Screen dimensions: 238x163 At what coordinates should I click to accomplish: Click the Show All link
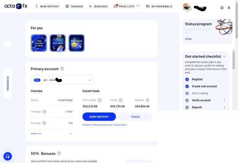[x=36, y=134]
